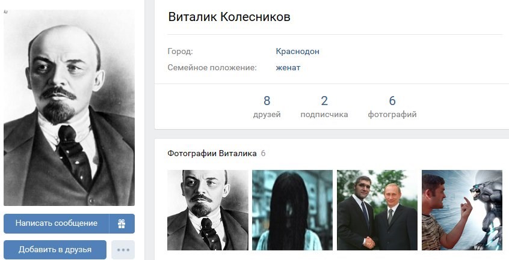Viewport: 509px width, 260px height.
Task: Open the handshake in suits photo thumbnail
Action: click(x=377, y=210)
